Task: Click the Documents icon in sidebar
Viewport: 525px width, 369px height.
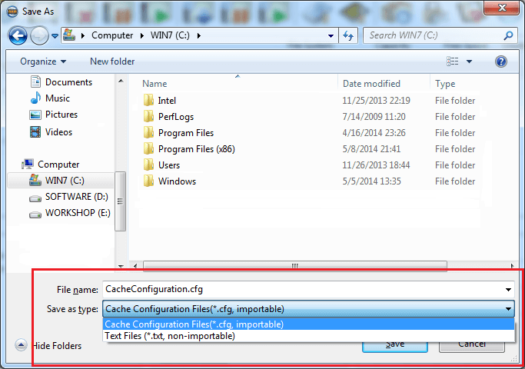Action: (35, 81)
